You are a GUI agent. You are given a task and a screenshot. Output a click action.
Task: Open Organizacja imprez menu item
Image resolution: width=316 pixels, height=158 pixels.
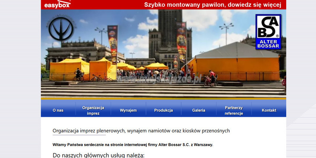(93, 110)
